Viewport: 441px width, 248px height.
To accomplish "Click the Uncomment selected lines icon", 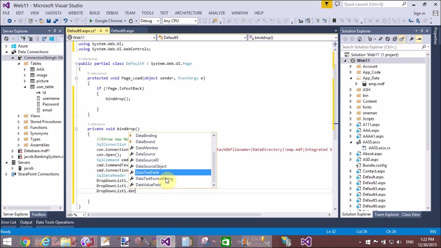I will (325, 21).
